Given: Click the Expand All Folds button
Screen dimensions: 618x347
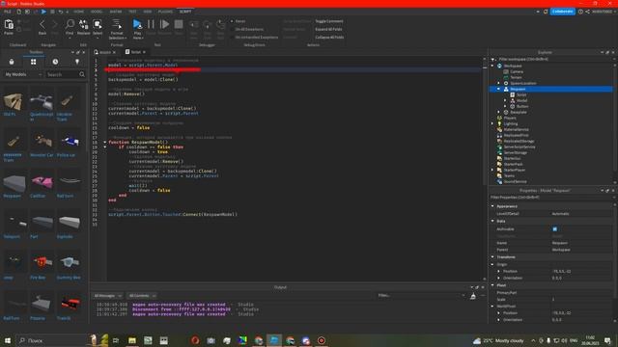Looking at the screenshot, I should point(328,29).
